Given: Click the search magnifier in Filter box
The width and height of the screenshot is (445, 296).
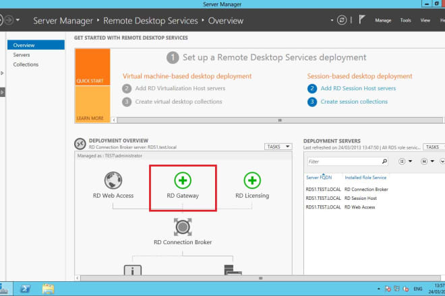Looking at the screenshot, I should pyautogui.click(x=384, y=161).
